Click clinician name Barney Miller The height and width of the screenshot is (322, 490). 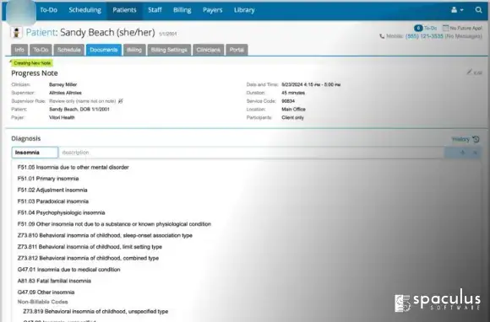(63, 84)
